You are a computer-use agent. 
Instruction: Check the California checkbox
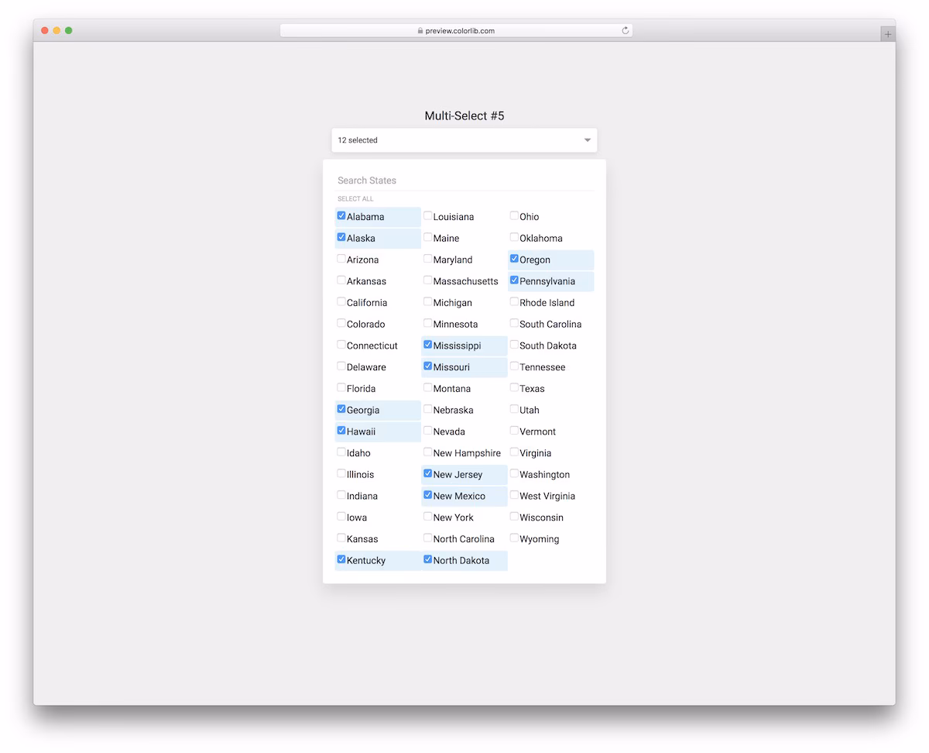tap(341, 302)
